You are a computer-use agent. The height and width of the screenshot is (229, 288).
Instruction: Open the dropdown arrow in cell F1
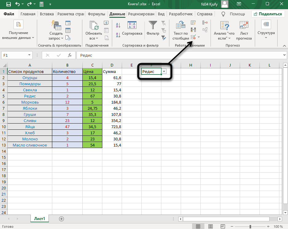[x=164, y=71]
